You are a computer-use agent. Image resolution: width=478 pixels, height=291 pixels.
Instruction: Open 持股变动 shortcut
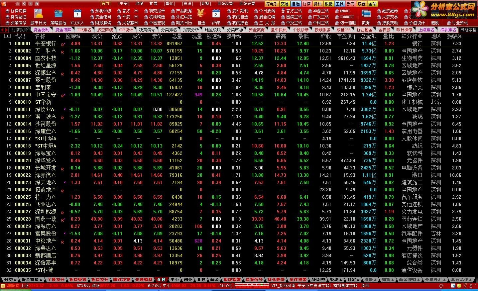[x=387, y=23]
